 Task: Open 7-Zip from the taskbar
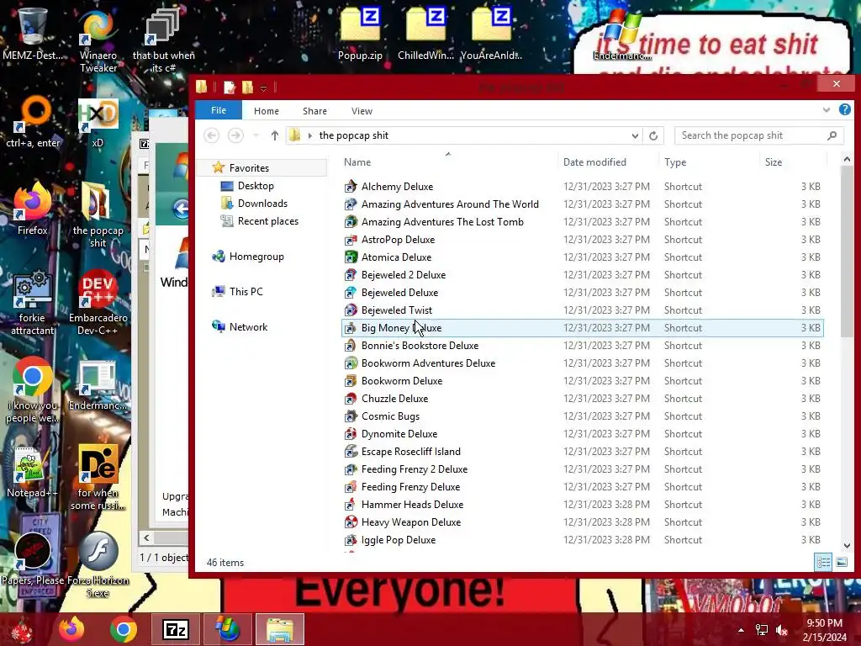pyautogui.click(x=176, y=629)
